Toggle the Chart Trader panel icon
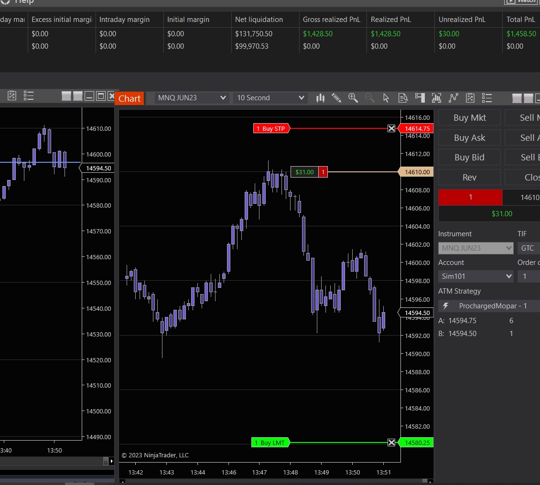540x485 pixels. [420, 98]
